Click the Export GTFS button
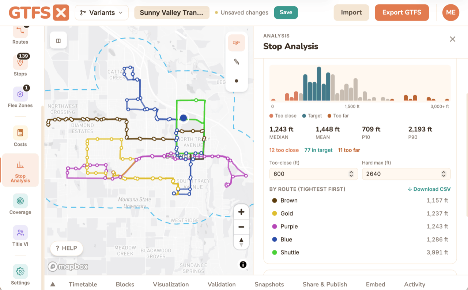 [x=402, y=12]
